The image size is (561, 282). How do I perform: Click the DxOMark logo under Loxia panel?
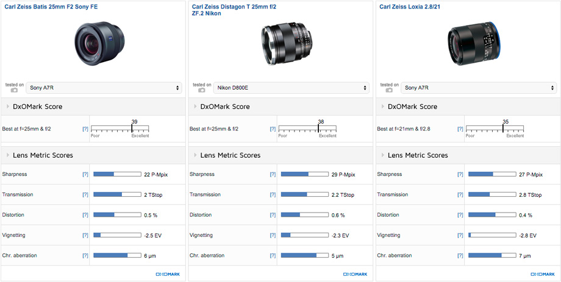(542, 275)
